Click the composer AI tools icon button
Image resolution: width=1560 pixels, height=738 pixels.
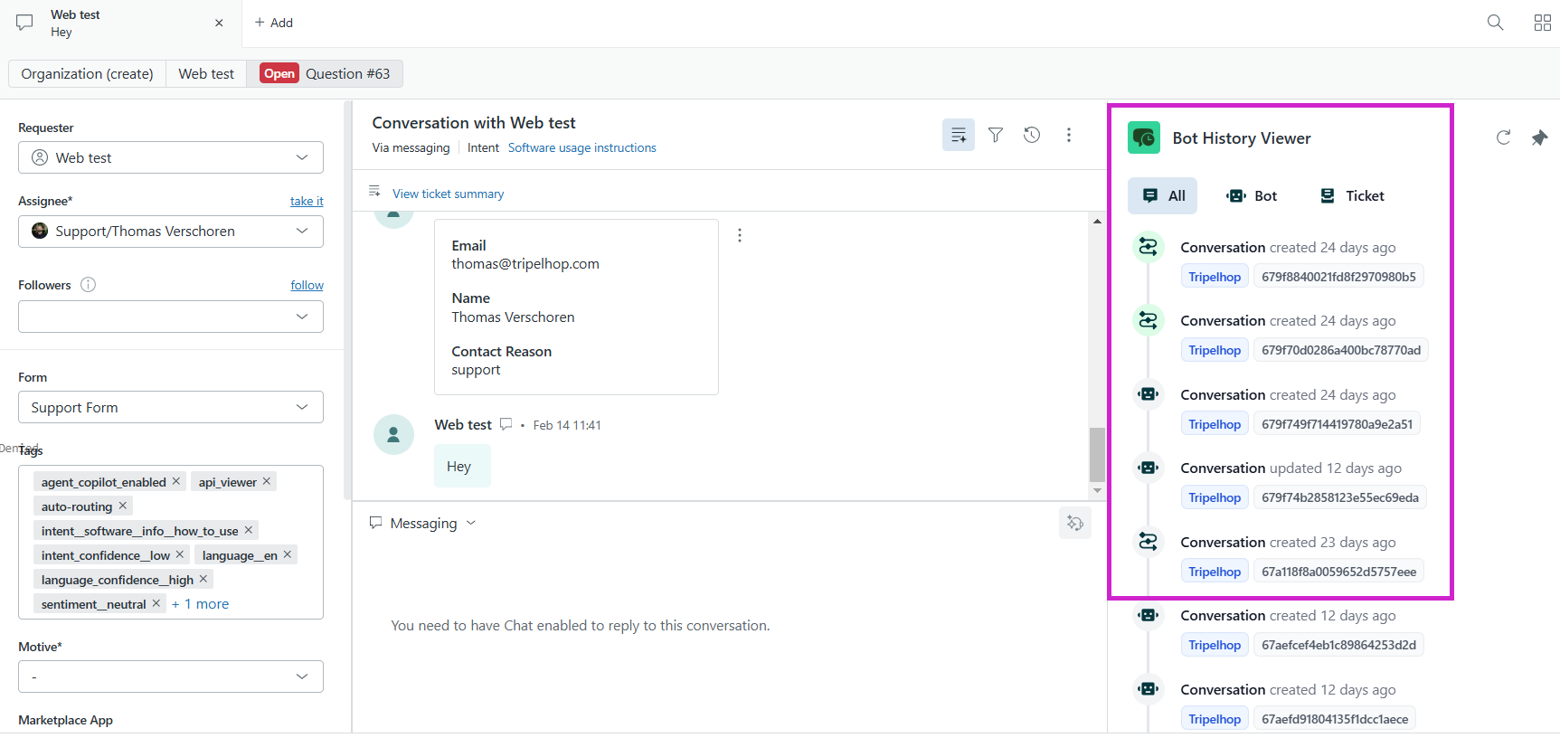(x=1075, y=523)
